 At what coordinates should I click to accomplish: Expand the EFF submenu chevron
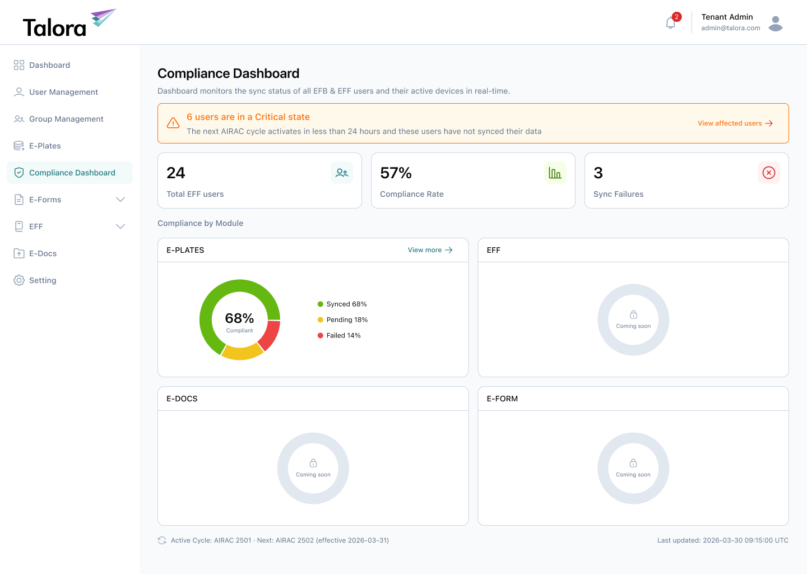click(x=120, y=226)
